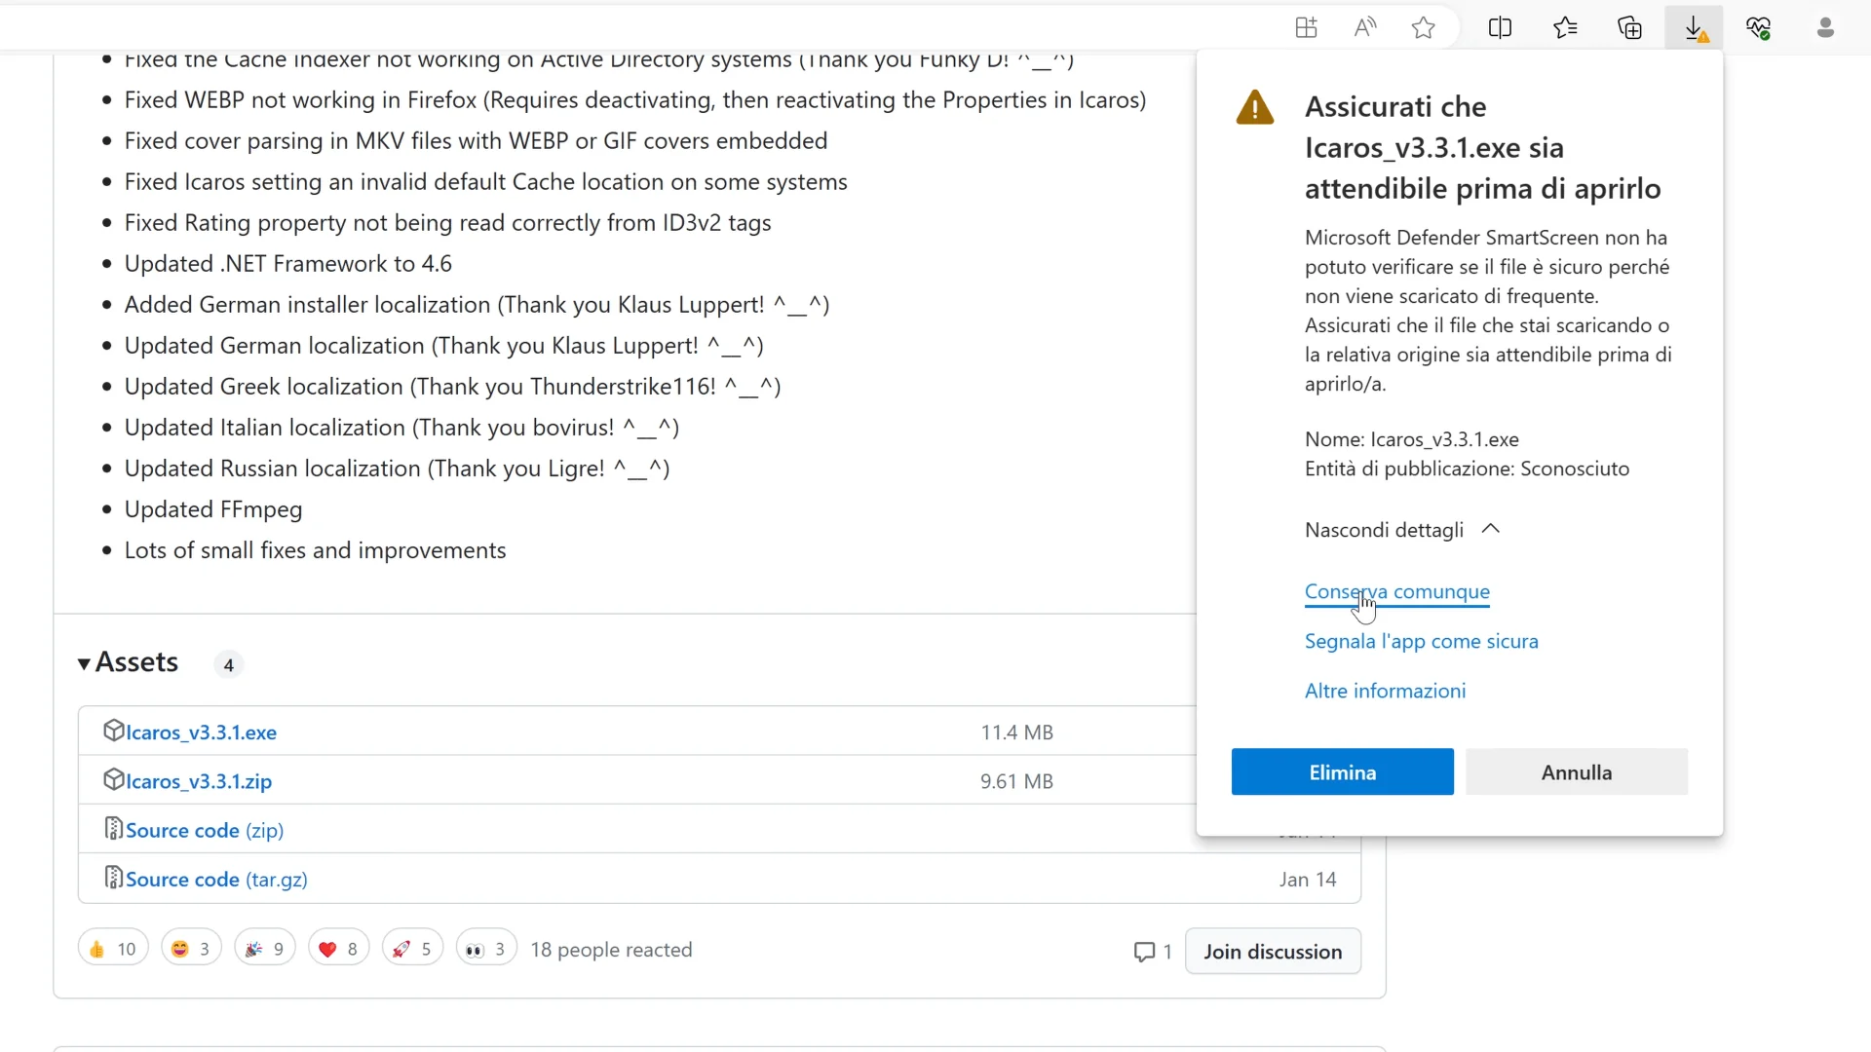
Task: Open the Collections panel
Action: (x=1630, y=27)
